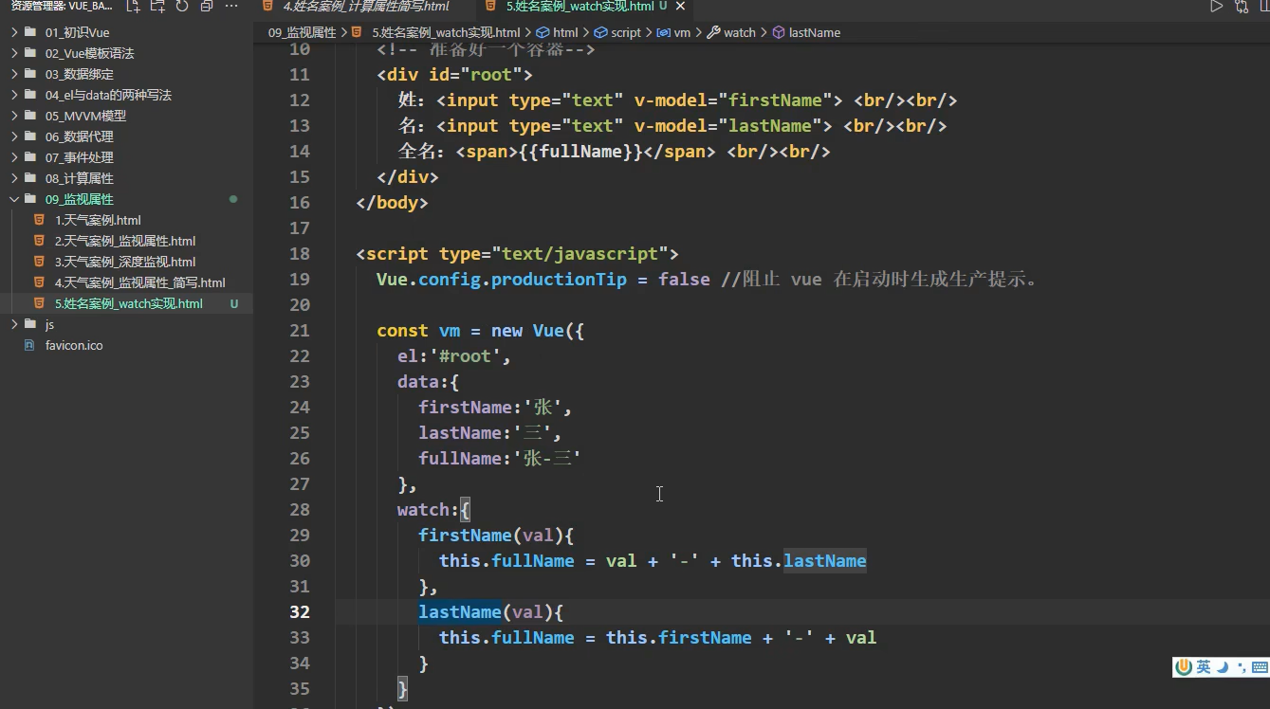1270x709 pixels.
Task: Refresh the explorer with the refresh icon
Action: coord(182,7)
